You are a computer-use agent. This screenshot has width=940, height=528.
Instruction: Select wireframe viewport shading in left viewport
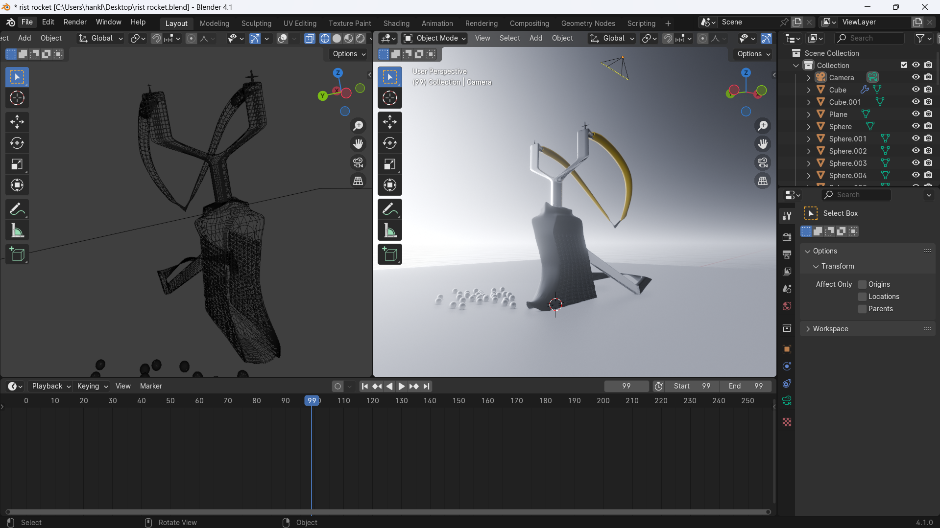325,38
